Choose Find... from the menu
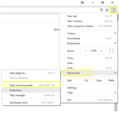This screenshot has width=119, height=113. [89, 68]
